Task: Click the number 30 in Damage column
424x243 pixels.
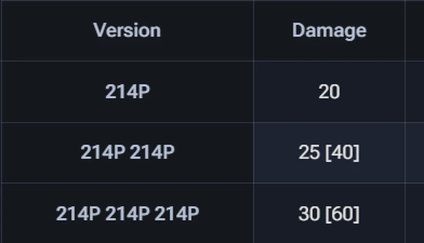Action: [309, 214]
